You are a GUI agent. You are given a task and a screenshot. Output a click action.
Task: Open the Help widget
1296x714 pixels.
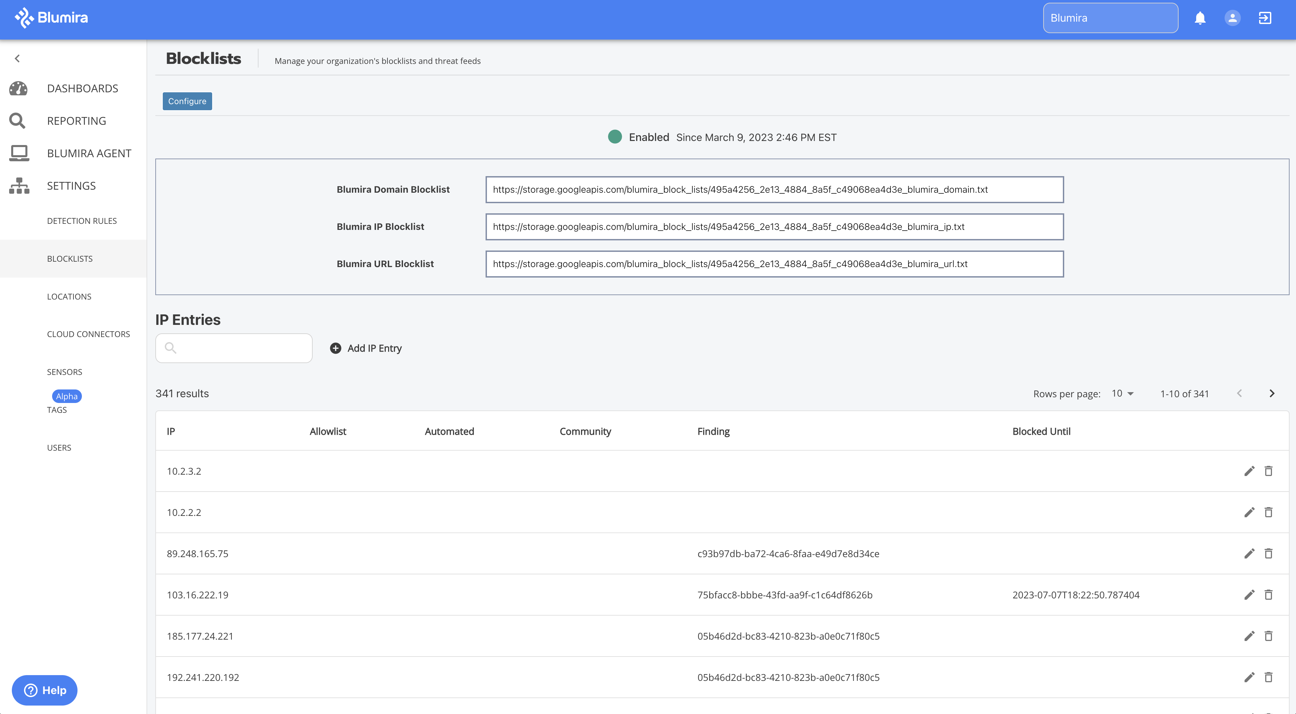[x=44, y=690]
